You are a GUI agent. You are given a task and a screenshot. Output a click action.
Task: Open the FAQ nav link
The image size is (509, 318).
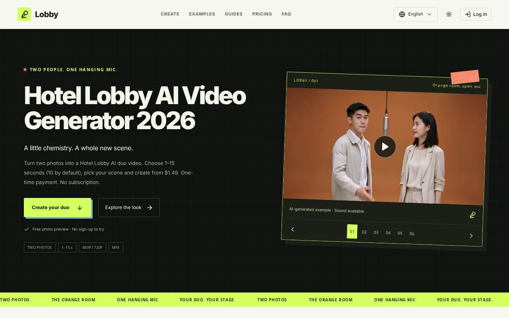point(286,14)
